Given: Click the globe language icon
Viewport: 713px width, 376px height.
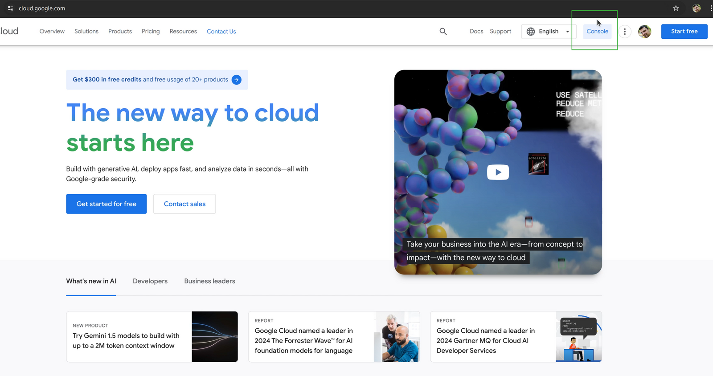Looking at the screenshot, I should (x=530, y=32).
